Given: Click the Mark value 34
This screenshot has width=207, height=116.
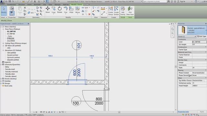Looking at the screenshot, I should [199, 68].
